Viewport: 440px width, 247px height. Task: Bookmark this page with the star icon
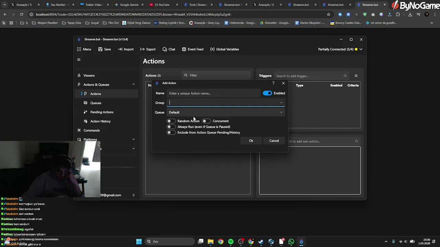tap(329, 14)
